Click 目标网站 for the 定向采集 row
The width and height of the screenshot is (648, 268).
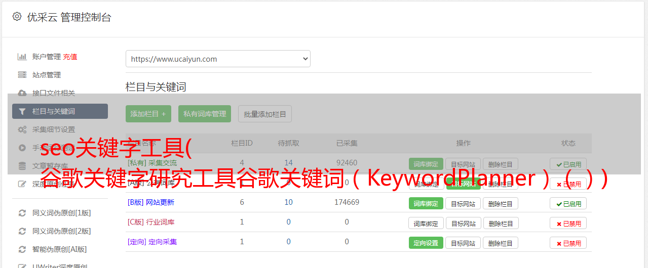pyautogui.click(x=463, y=243)
